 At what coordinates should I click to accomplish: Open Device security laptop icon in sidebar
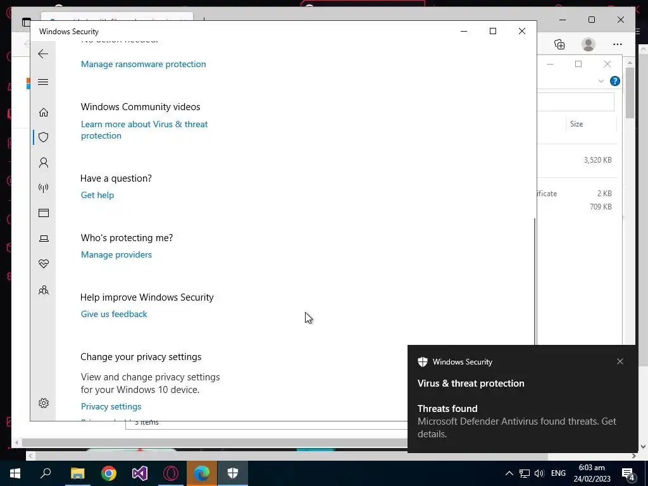coord(44,239)
